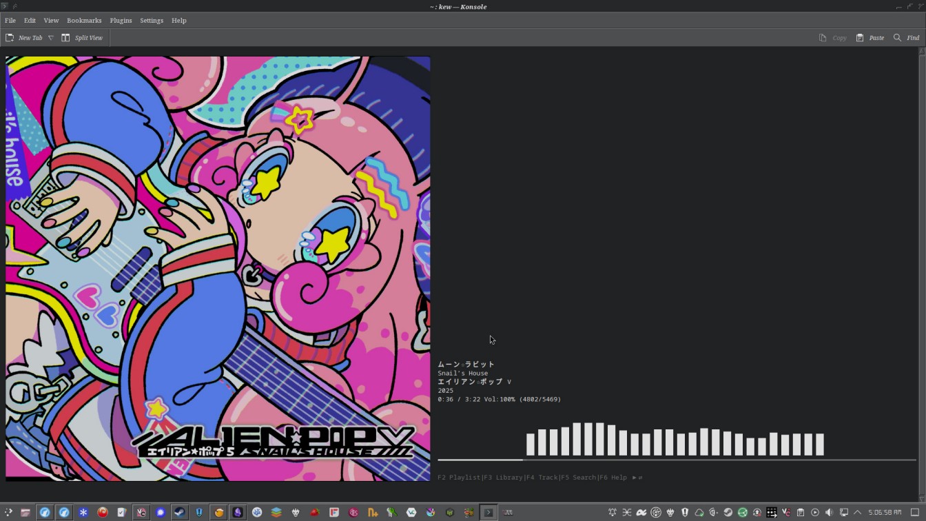Image resolution: width=926 pixels, height=521 pixels.
Task: Open the media player tray icon
Action: [815, 513]
